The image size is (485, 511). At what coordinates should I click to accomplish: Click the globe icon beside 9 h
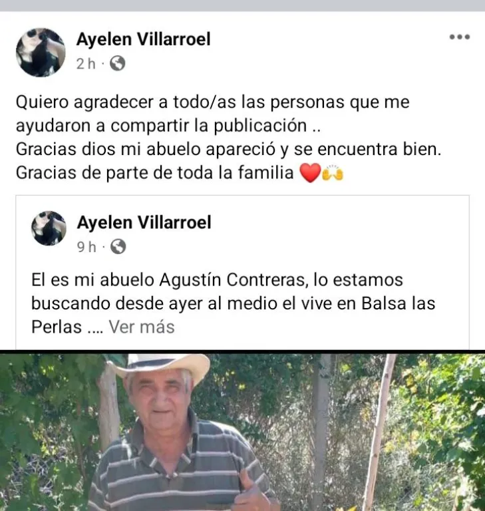coord(118,247)
